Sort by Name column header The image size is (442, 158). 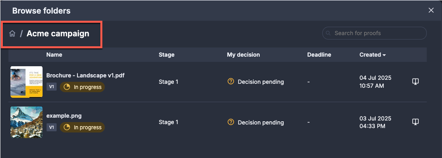(54, 55)
